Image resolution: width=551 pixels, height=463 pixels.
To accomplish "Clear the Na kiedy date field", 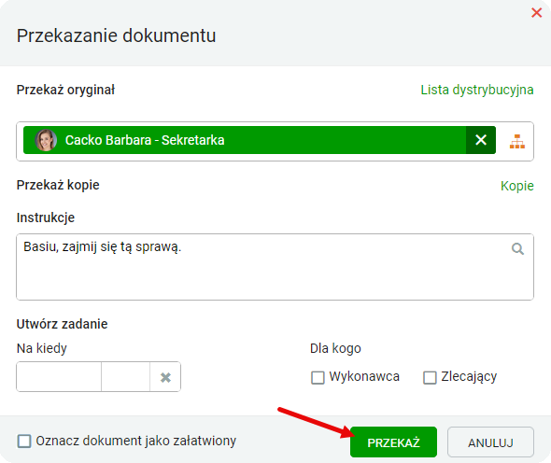I will [165, 377].
